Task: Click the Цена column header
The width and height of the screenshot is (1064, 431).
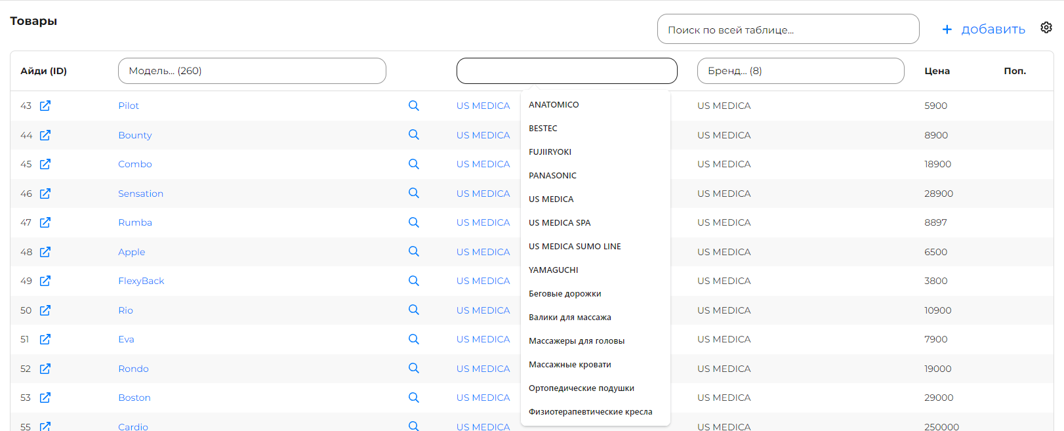Action: pyautogui.click(x=937, y=71)
